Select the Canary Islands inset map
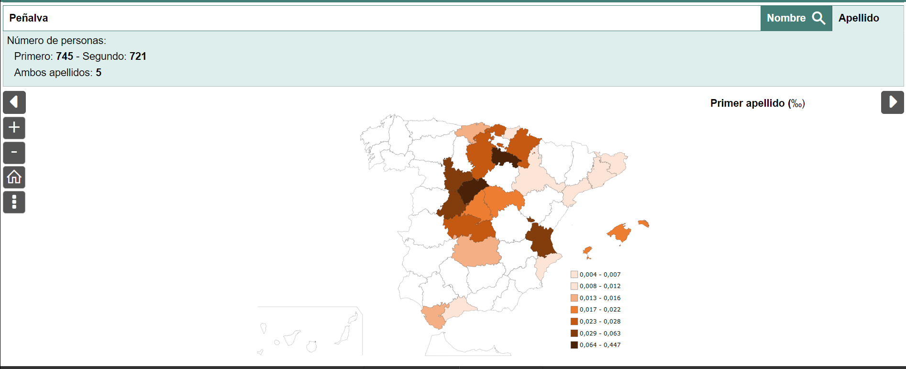This screenshot has width=906, height=369. [310, 331]
